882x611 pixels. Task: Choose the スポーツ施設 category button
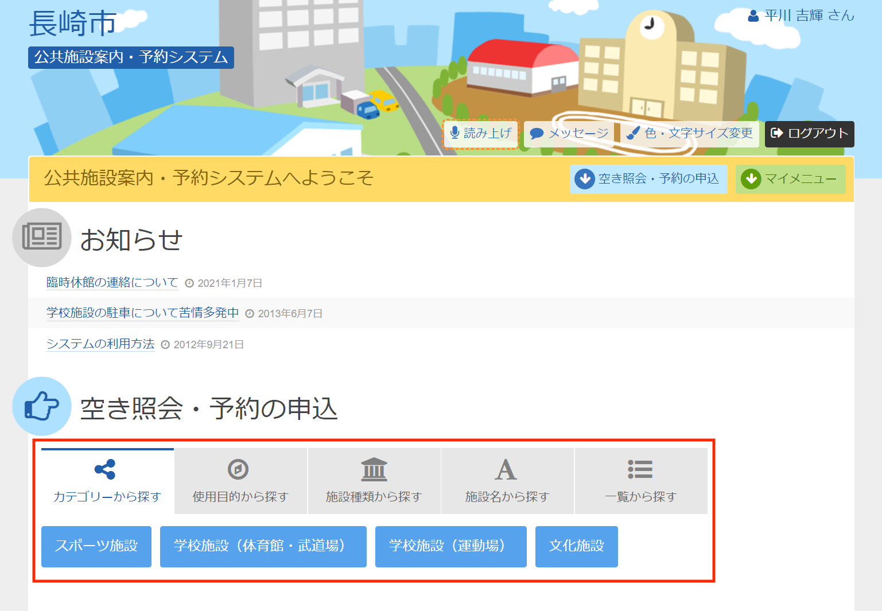pyautogui.click(x=96, y=546)
